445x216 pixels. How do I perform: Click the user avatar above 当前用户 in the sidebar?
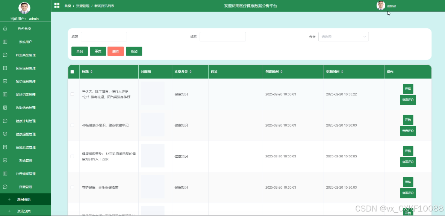tap(24, 8)
